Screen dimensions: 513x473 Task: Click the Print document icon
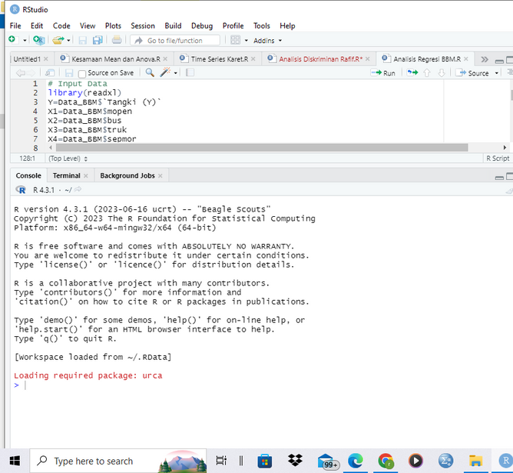pyautogui.click(x=117, y=40)
